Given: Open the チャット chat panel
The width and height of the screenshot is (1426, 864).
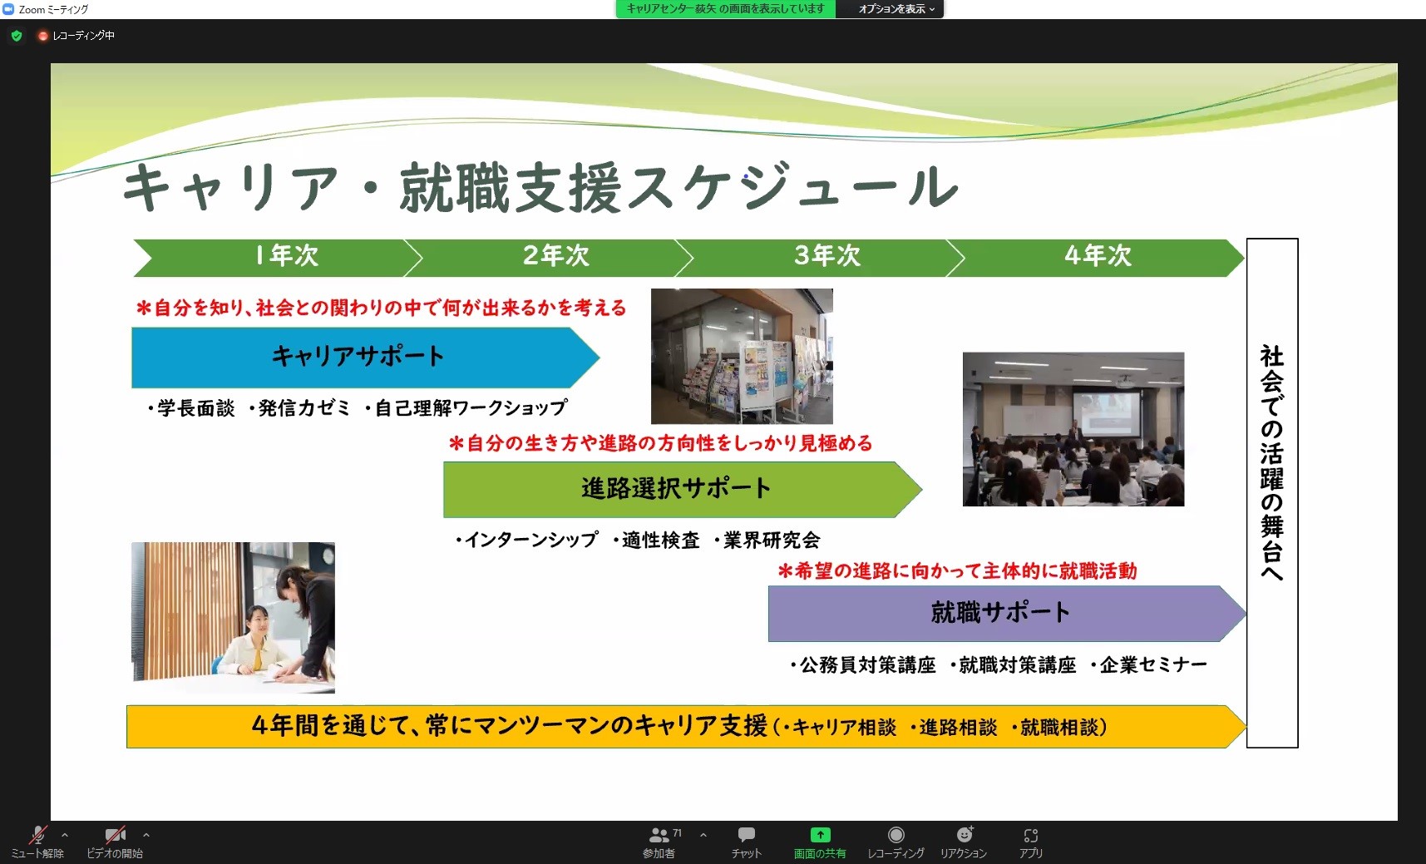Looking at the screenshot, I should click(747, 842).
